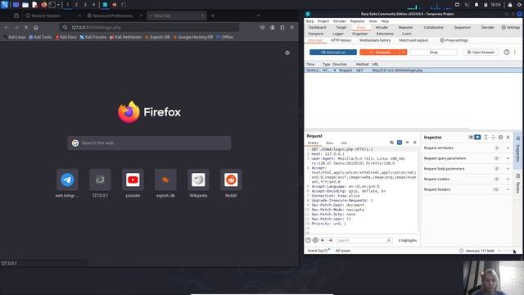Image resolution: width=524 pixels, height=295 pixels.
Task: Open Inspector settings gear icon
Action: tap(500, 137)
